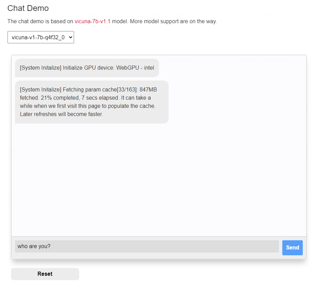The height and width of the screenshot is (286, 326).
Task: Select the Fetching param cache message bubble
Action: tap(92, 102)
